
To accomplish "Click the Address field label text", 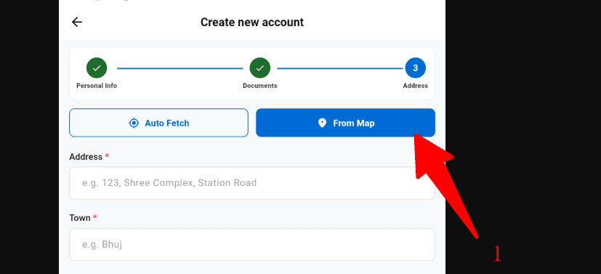I will [86, 157].
